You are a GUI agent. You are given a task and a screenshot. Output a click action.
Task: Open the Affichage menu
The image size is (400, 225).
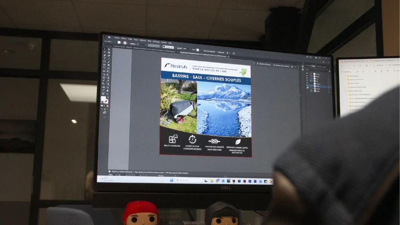[x=156, y=42]
